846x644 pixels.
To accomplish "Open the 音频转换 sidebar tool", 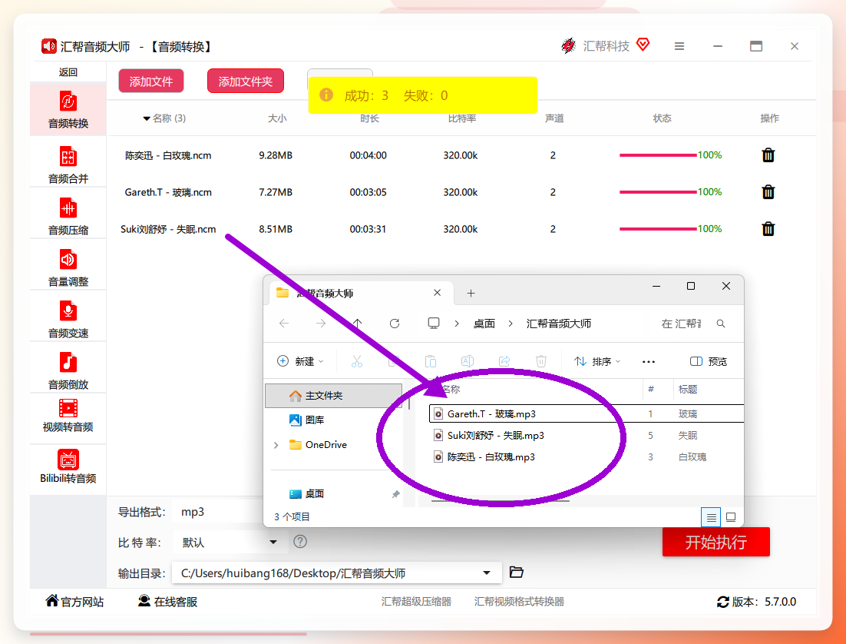I will (68, 110).
